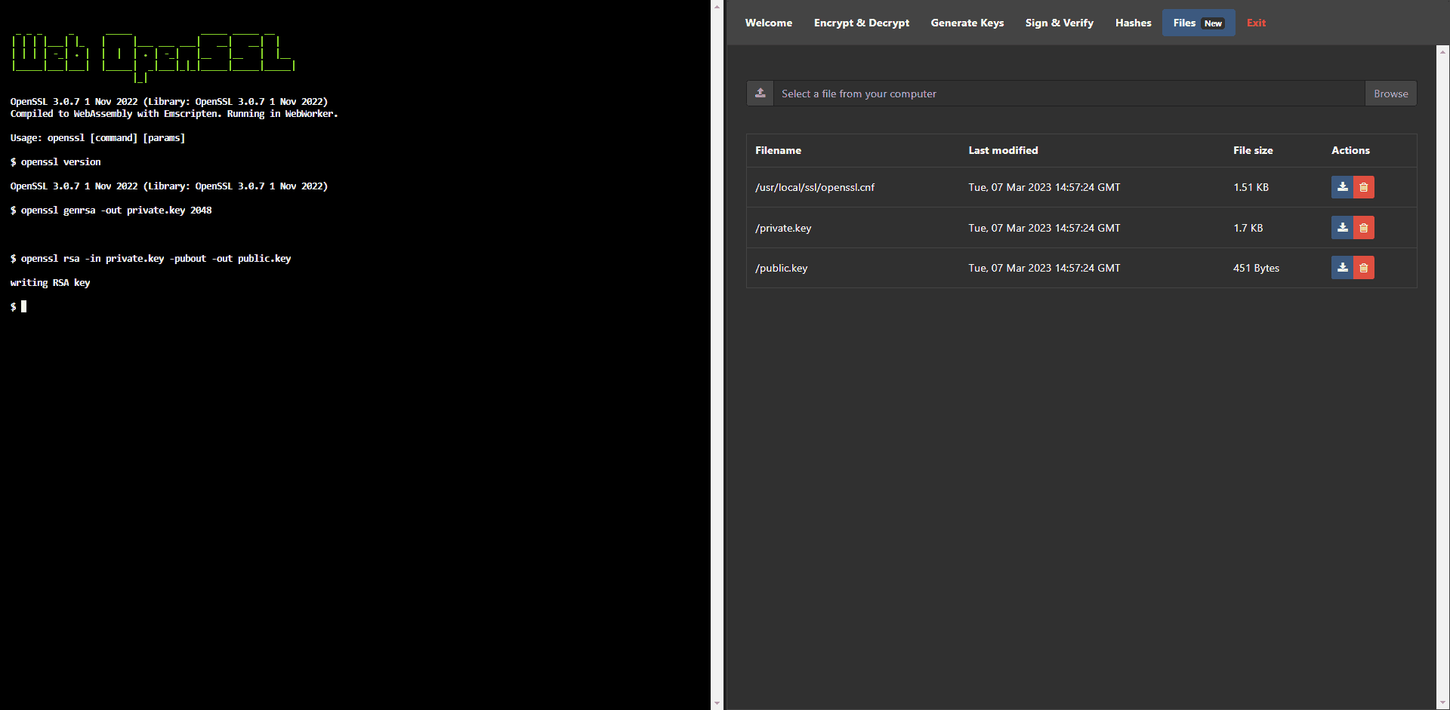Select the Files tab
This screenshot has height=710, width=1450.
tap(1199, 23)
